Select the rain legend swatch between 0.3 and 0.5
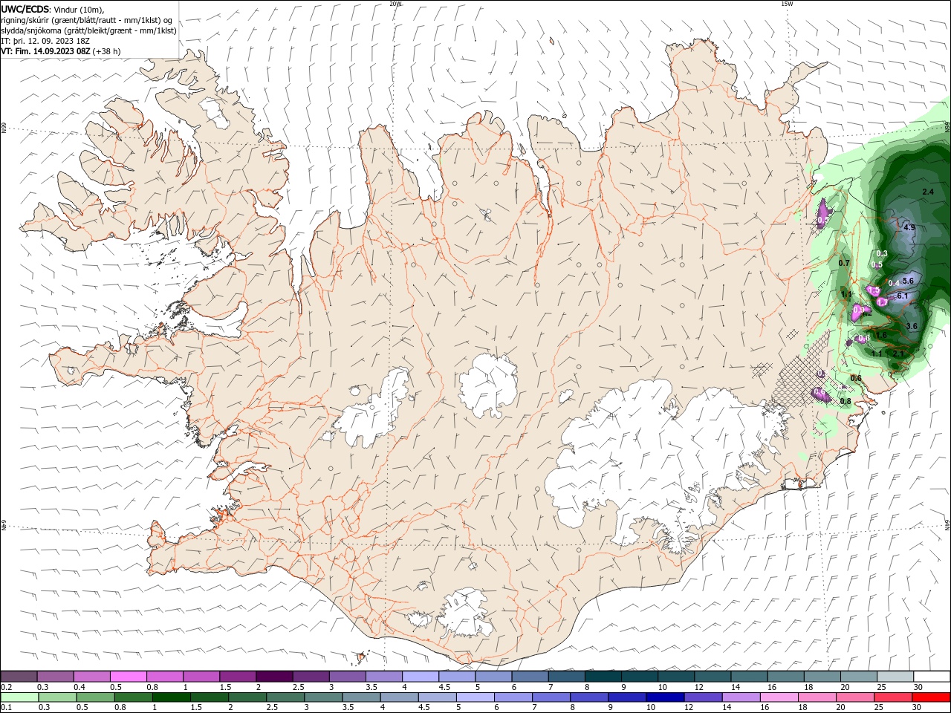 tap(57, 697)
